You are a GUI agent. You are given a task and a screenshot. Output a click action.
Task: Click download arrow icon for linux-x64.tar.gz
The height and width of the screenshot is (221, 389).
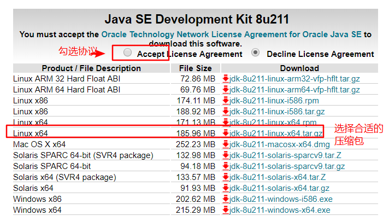click(226, 133)
